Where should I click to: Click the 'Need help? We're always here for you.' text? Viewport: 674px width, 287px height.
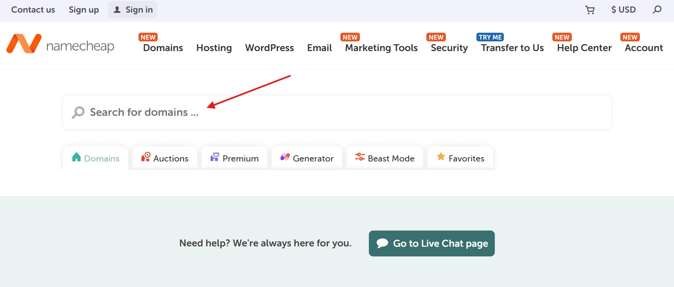pyautogui.click(x=266, y=243)
